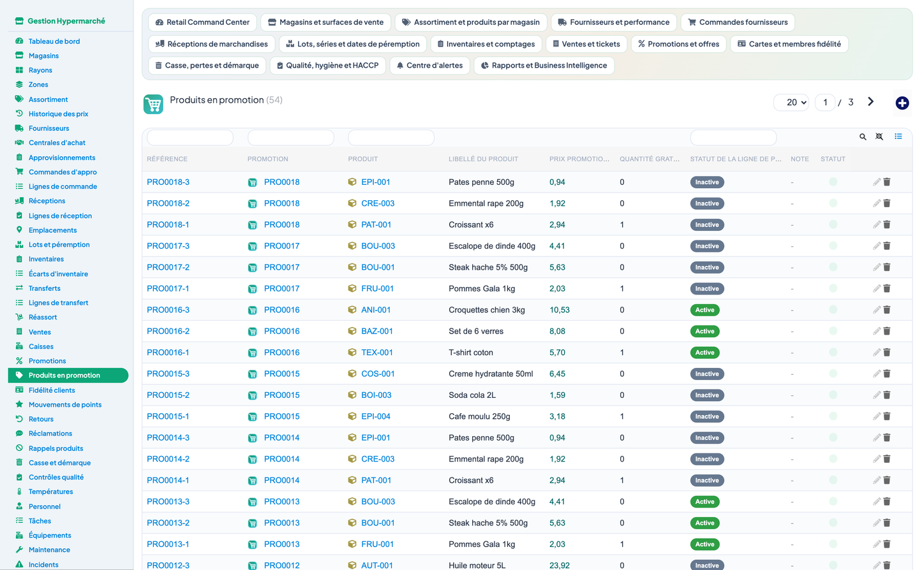The image size is (922, 570).
Task: Toggle statut indicator for row PRO0018-2
Action: point(833,203)
